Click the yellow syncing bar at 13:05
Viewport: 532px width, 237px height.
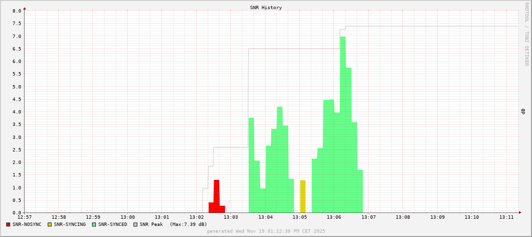point(303,197)
